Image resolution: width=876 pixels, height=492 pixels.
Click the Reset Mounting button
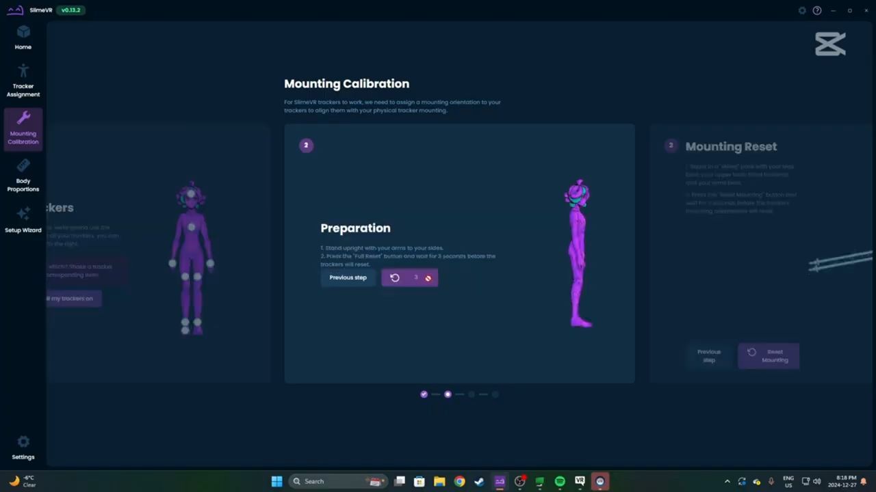coord(768,356)
